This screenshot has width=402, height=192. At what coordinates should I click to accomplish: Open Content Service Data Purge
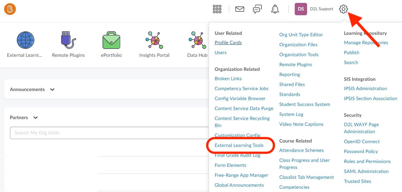tap(244, 109)
